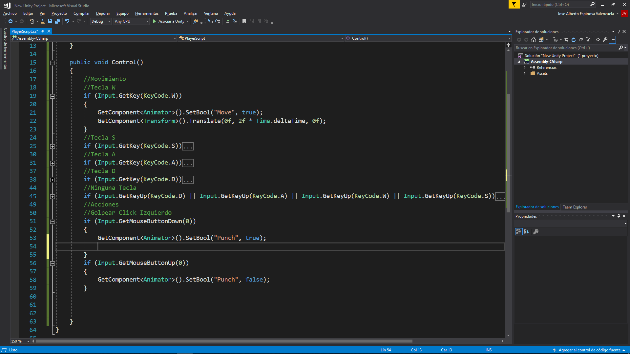The width and height of the screenshot is (630, 354).
Task: Click Agregar al control de código fuente
Action: coord(590,350)
